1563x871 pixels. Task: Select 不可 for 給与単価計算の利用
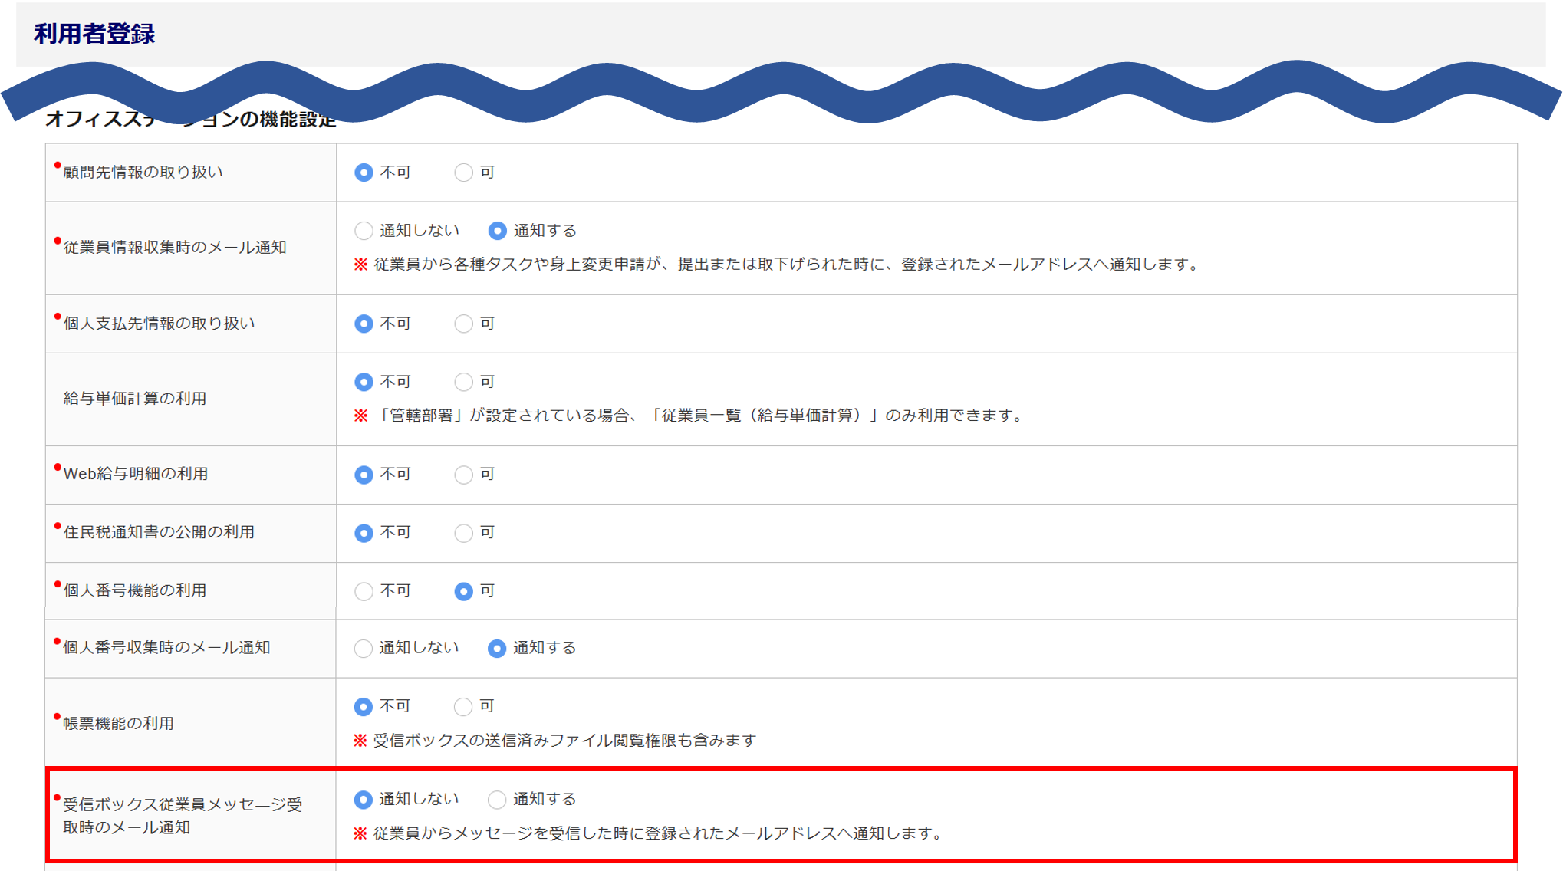coord(364,382)
